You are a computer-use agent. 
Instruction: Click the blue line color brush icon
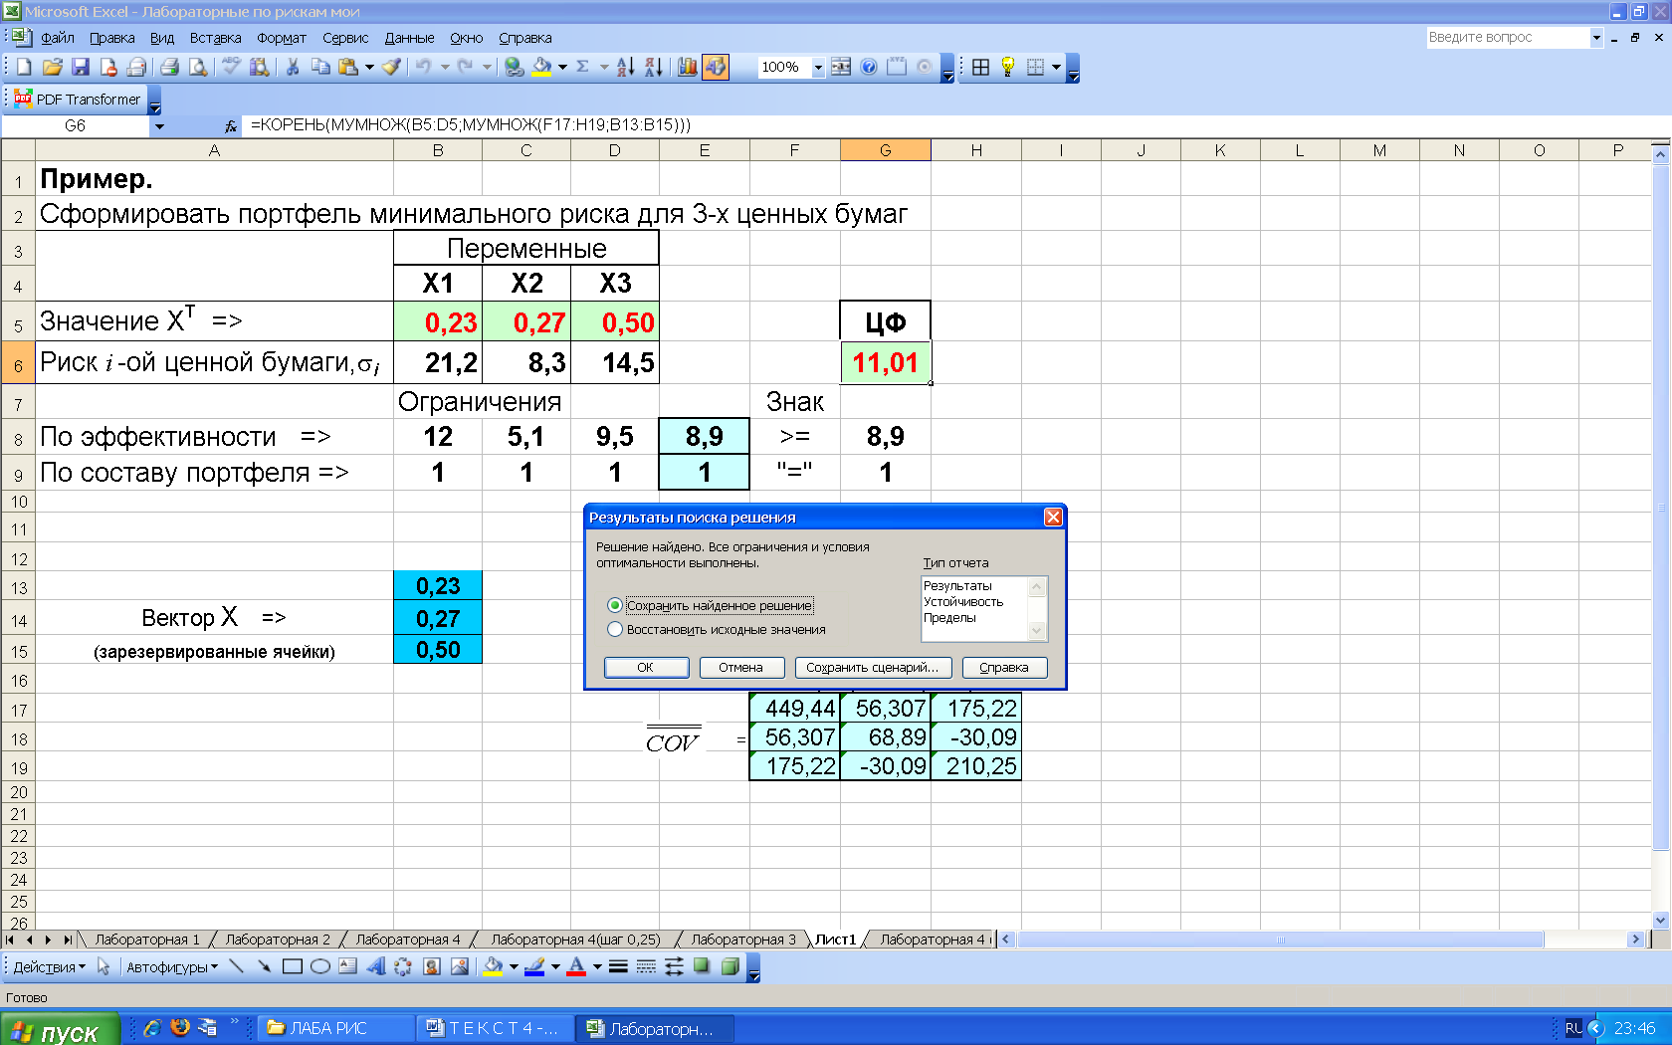pos(534,966)
